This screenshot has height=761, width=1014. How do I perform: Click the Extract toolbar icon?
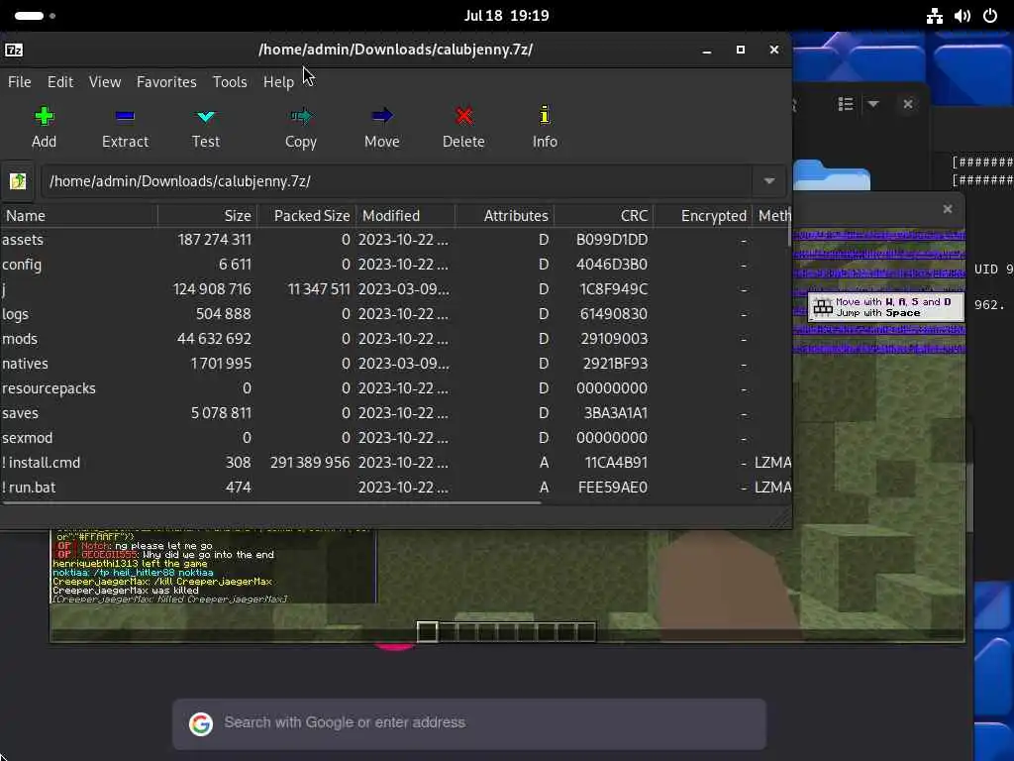(125, 117)
